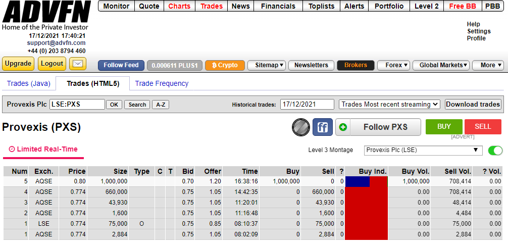
Task: Go to Portfolio
Action: 389,6
